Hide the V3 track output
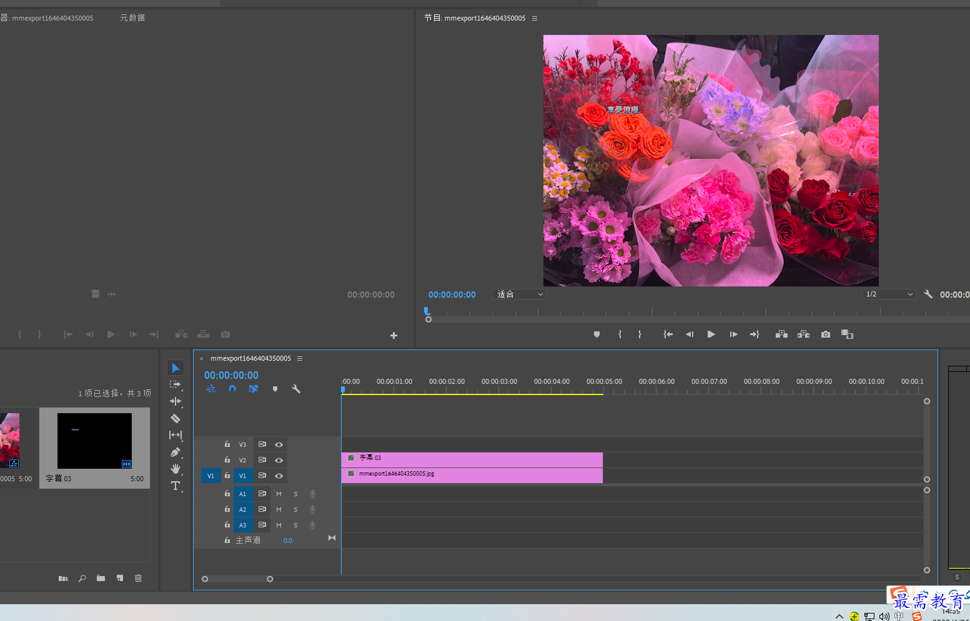 tap(279, 445)
